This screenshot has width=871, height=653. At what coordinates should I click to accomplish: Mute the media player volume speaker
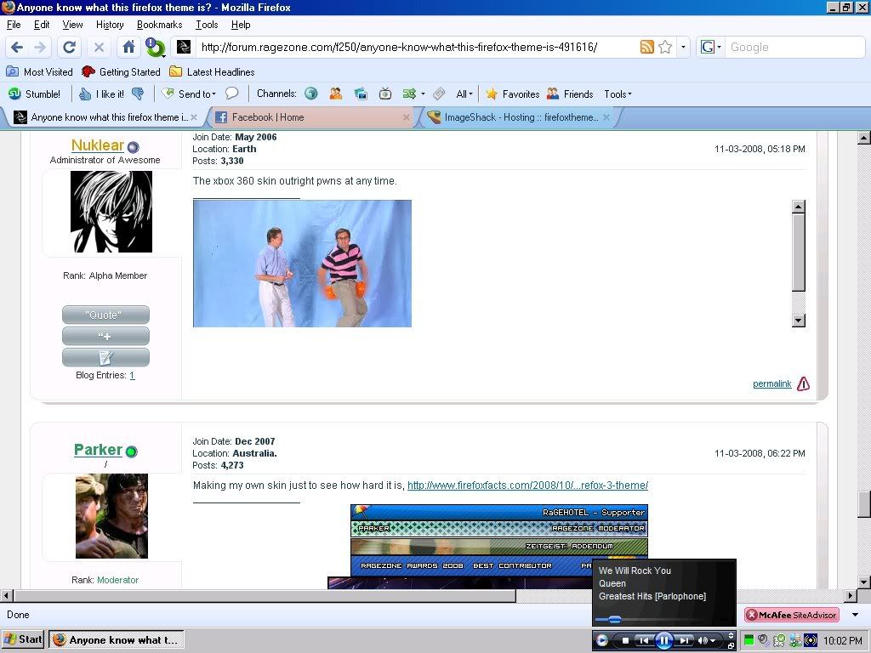tap(703, 640)
